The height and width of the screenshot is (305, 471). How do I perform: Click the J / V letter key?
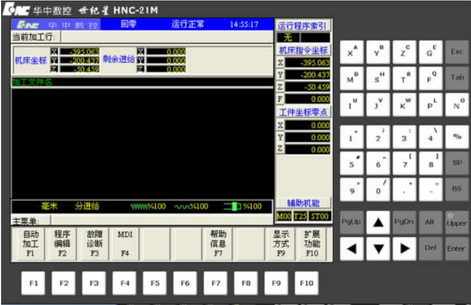click(x=378, y=104)
